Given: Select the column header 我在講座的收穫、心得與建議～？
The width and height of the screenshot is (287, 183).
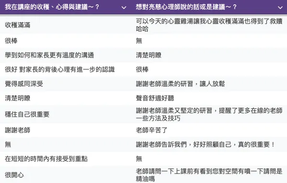Looking at the screenshot, I should (x=66, y=7).
